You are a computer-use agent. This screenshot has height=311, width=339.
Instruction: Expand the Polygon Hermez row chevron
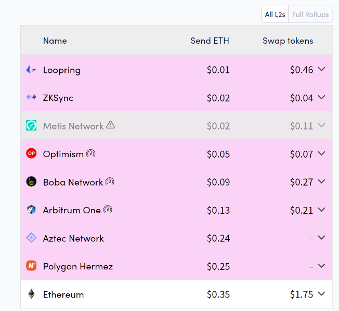(x=321, y=266)
